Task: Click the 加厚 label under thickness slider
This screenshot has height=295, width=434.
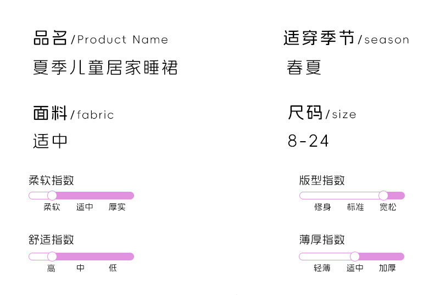Action: (387, 268)
